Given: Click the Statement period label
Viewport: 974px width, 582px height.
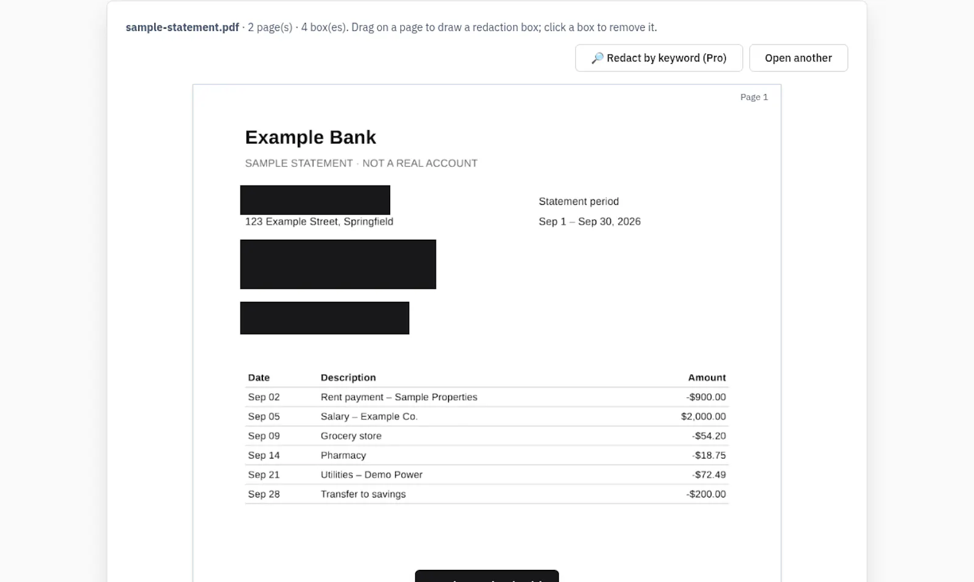Looking at the screenshot, I should point(578,201).
